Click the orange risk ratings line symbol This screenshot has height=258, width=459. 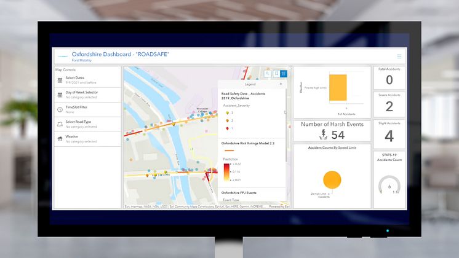[x=229, y=150]
